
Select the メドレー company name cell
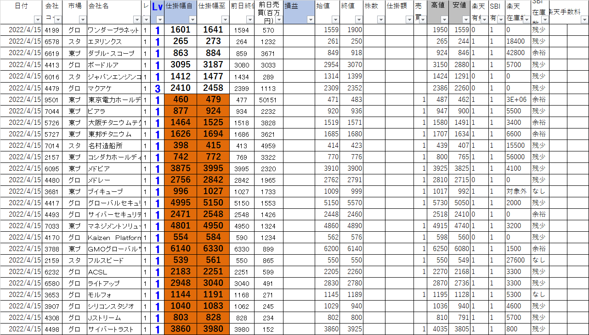pos(114,180)
